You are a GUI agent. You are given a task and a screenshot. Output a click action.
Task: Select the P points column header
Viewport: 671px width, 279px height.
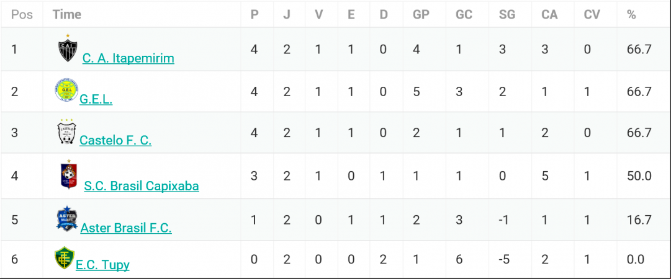pos(254,14)
